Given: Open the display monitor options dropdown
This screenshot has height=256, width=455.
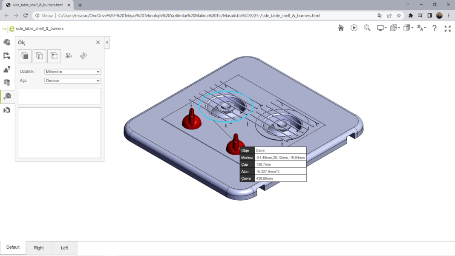Looking at the screenshot, I should coord(382,28).
